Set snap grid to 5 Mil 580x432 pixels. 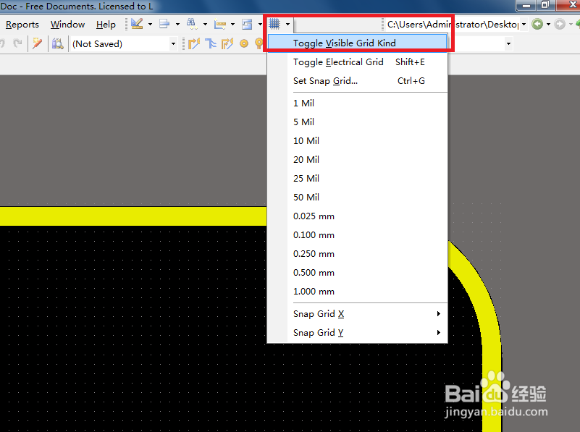coord(357,122)
